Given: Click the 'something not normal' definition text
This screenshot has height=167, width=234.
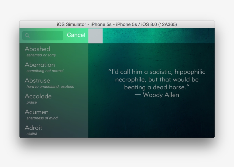Looking at the screenshot, I should (45, 71).
